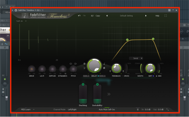Open the Serial filter routing dropdown
Screen dimensions: 189x117
coord(136,58)
